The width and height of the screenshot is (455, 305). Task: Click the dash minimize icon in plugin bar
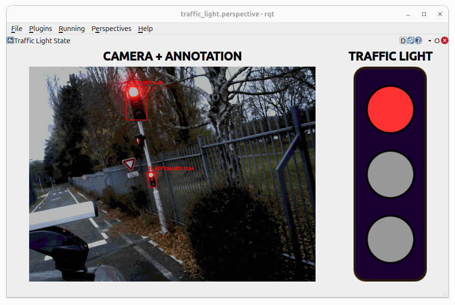tap(430, 41)
